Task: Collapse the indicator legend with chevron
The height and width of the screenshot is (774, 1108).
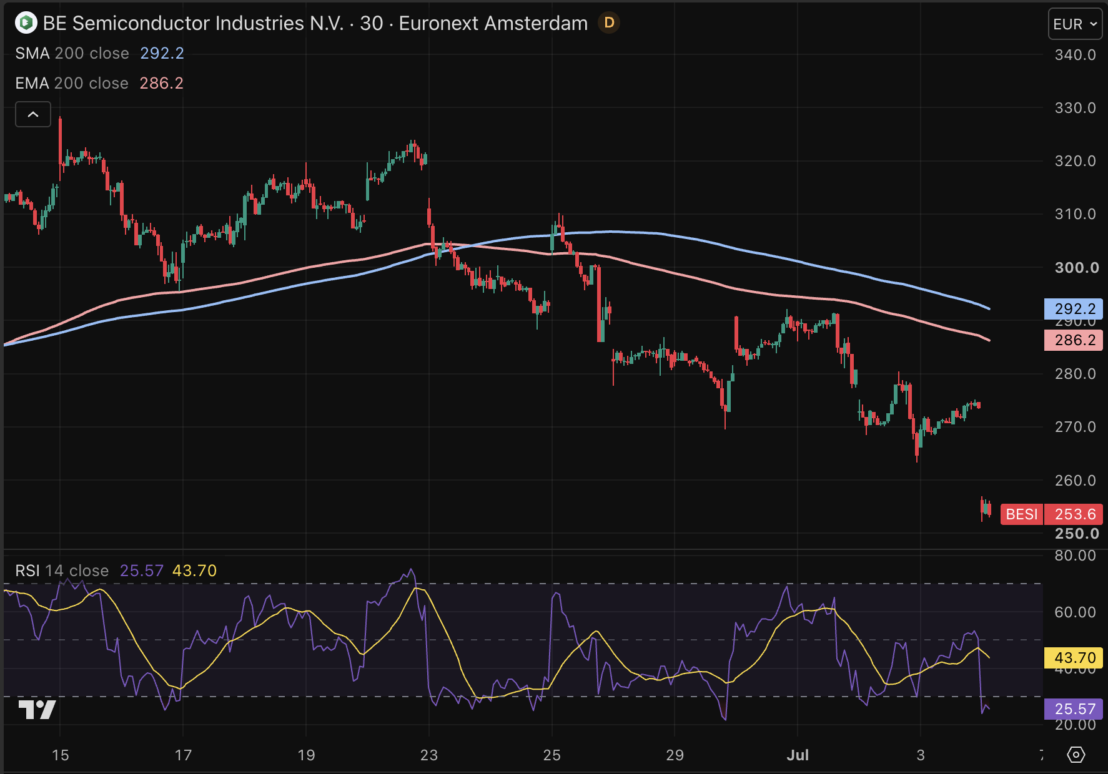Action: click(x=33, y=114)
